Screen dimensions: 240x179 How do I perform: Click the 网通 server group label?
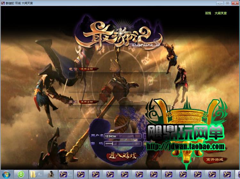click(73, 102)
